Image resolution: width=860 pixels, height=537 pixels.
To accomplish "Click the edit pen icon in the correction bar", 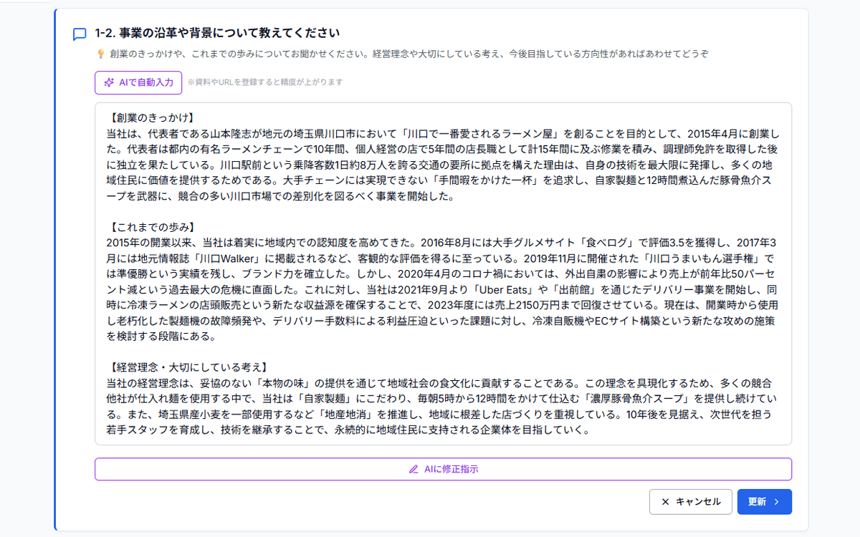I will click(x=414, y=470).
